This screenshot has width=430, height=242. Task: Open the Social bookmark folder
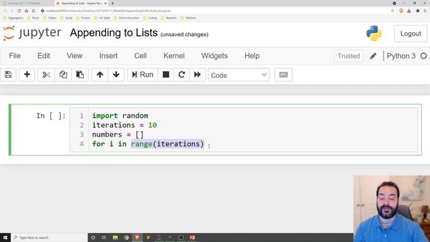click(66, 18)
